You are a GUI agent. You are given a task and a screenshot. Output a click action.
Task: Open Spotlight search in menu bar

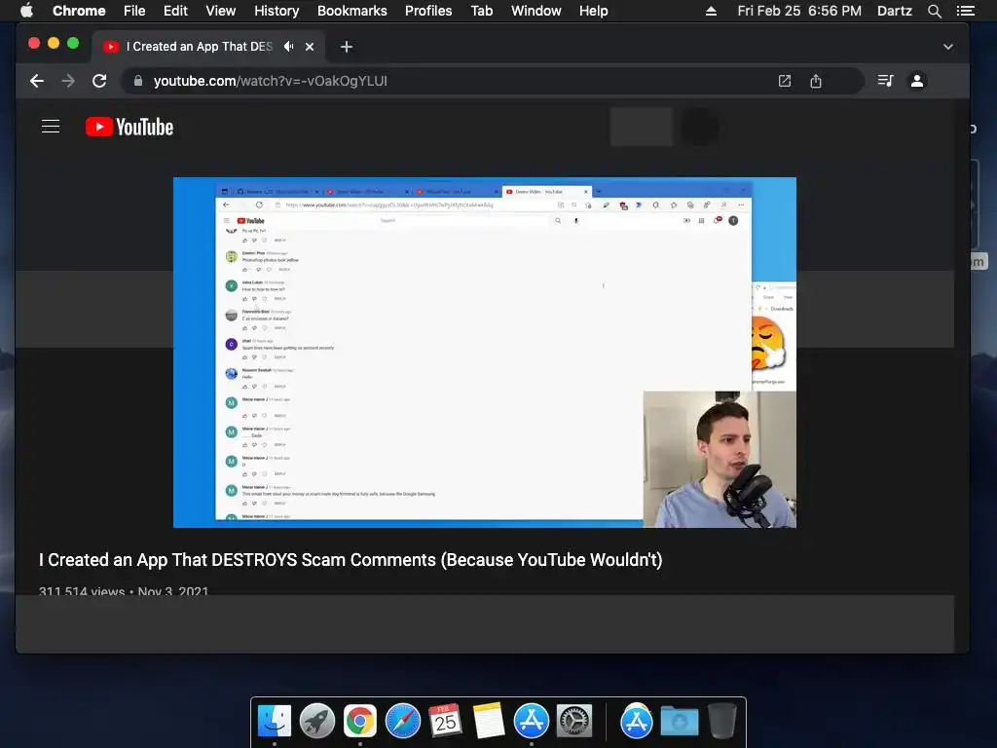pyautogui.click(x=934, y=11)
